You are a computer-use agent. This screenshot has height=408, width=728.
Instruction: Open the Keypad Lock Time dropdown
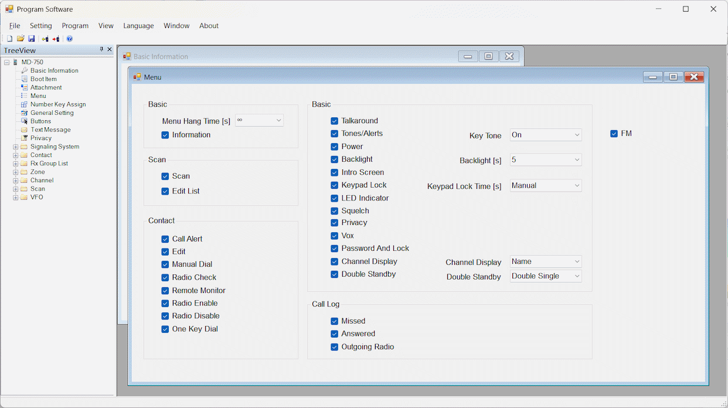click(x=546, y=185)
